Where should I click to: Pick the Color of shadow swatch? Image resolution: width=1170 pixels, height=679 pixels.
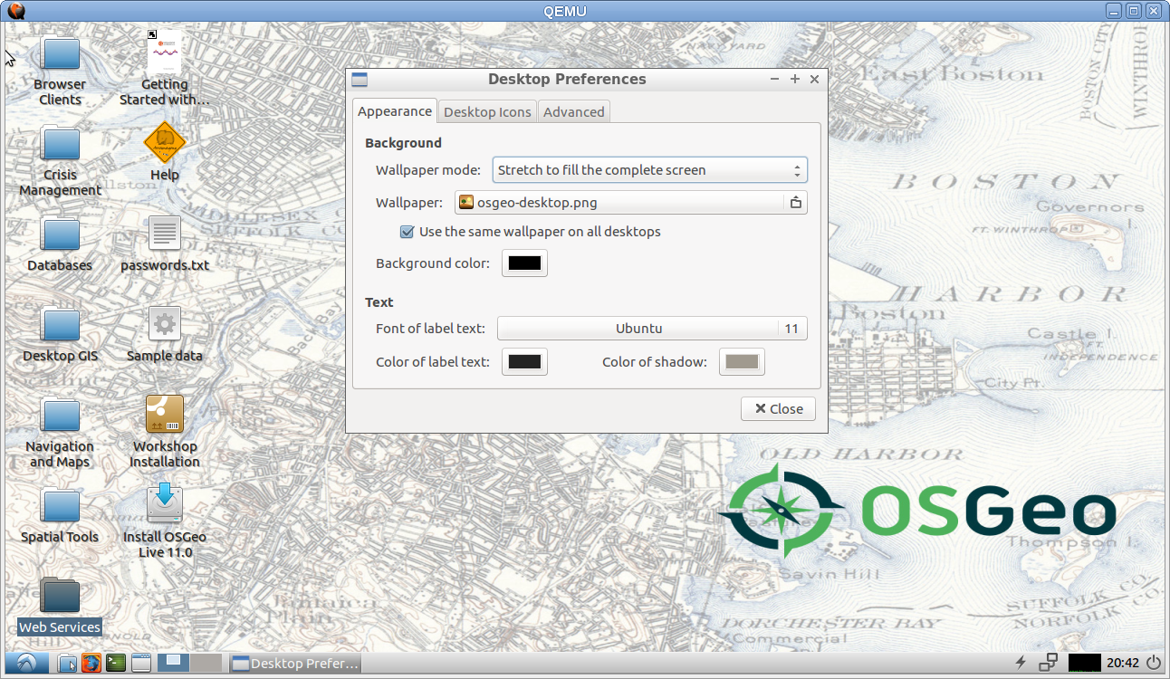(742, 362)
